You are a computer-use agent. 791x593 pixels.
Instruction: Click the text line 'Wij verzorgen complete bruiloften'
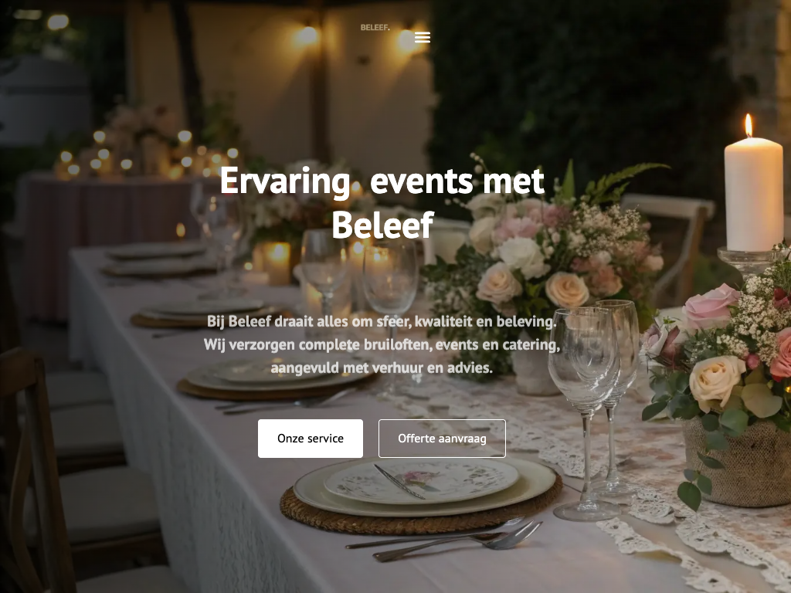pos(382,345)
